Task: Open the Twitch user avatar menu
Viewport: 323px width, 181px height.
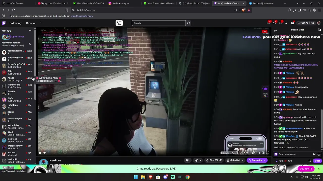Action: 319,23
